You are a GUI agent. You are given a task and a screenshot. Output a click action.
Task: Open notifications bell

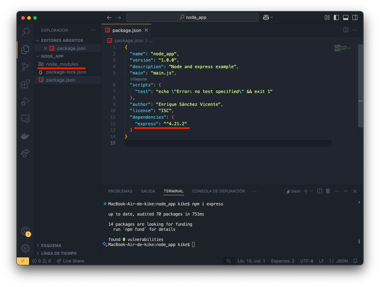[355, 261]
